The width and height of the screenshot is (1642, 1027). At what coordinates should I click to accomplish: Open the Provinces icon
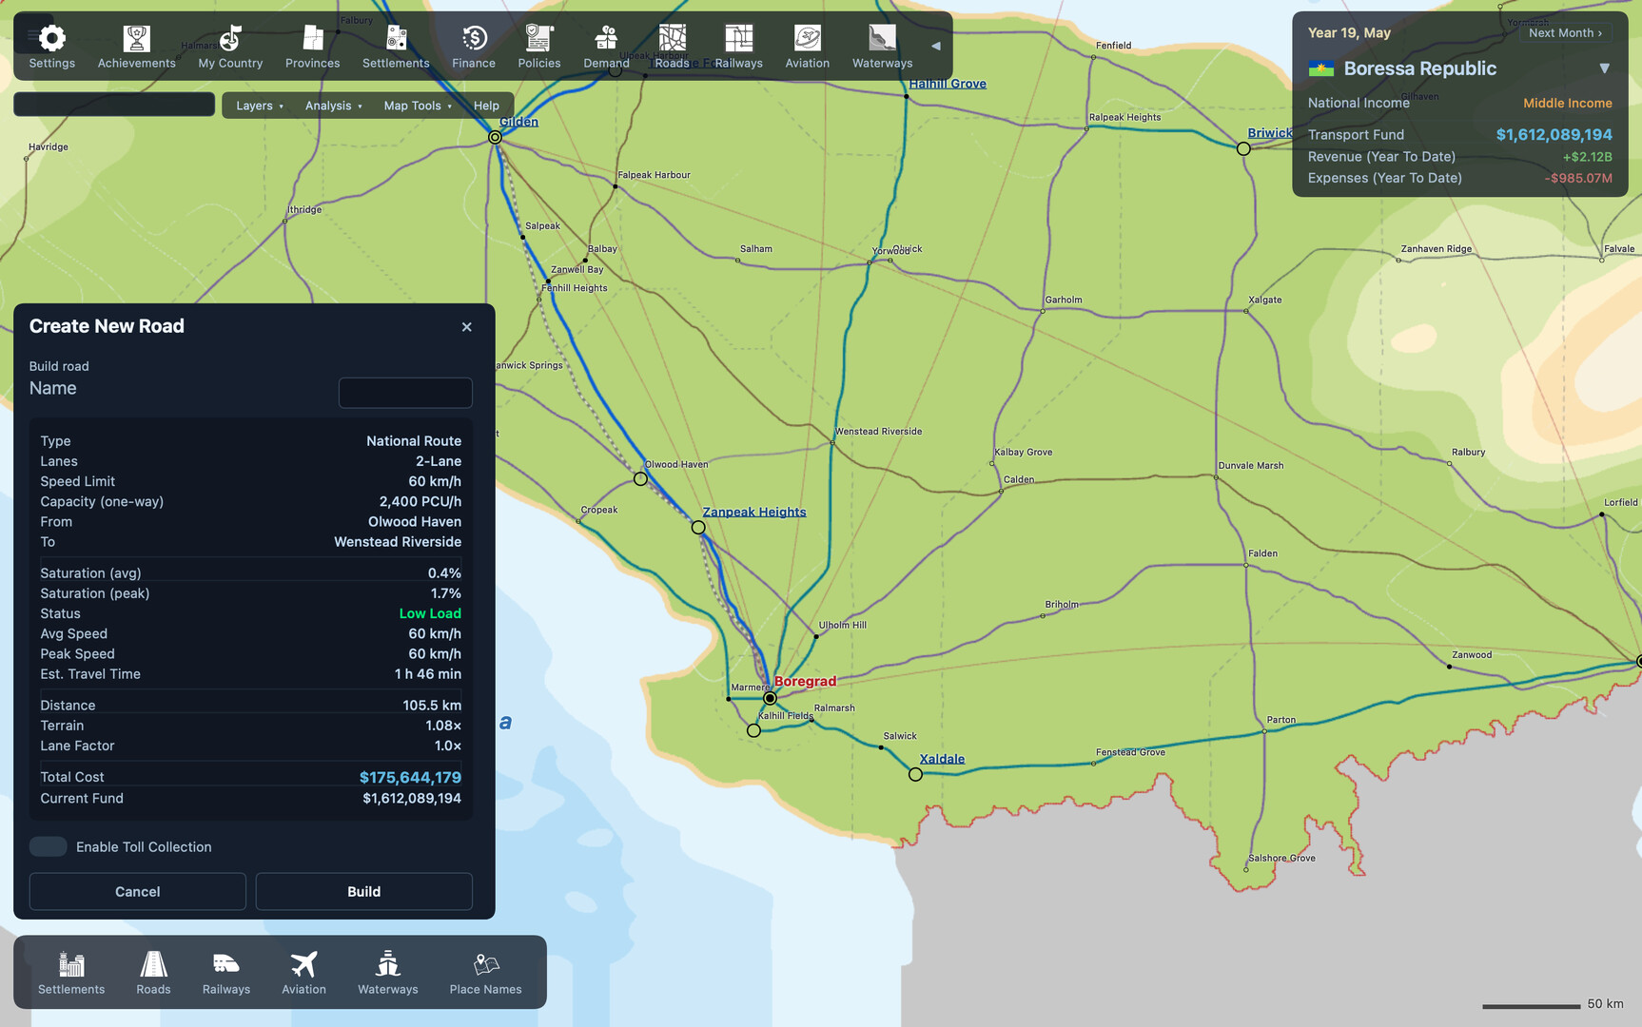point(312,38)
